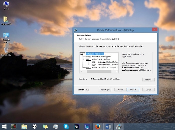Go back to previous setup page

(x=120, y=89)
